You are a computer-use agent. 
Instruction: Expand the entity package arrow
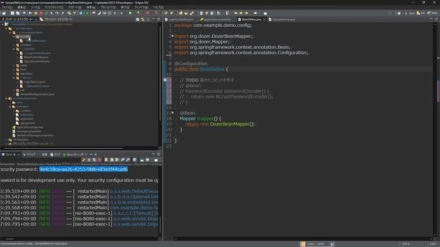click(14, 66)
